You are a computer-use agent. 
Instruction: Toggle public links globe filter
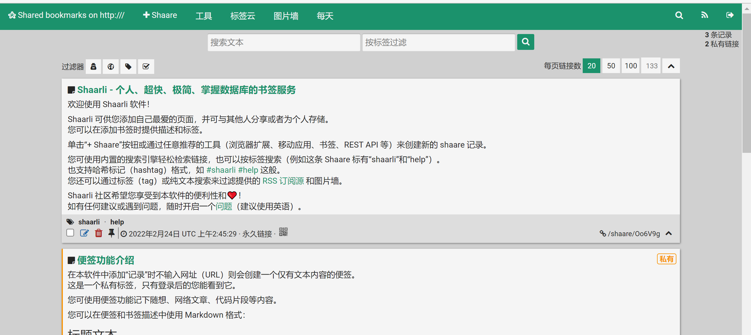pos(111,67)
